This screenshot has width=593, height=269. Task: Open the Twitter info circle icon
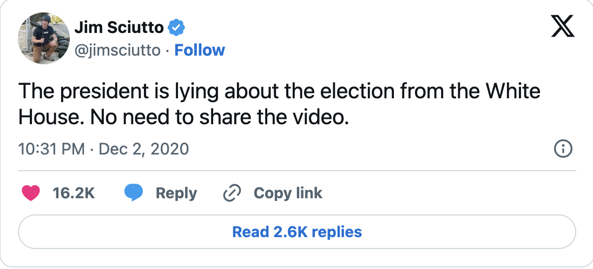[x=563, y=149]
